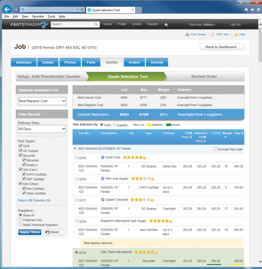Open the Delivery Time dropdown
262x269 pixels.
coord(42,129)
